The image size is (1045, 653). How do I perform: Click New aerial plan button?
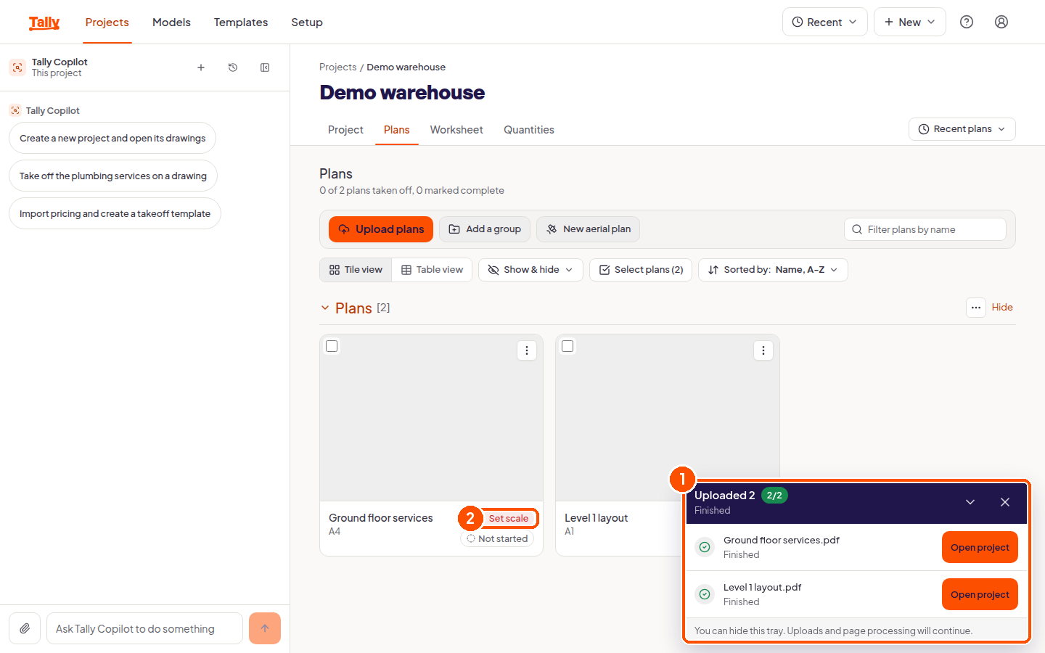pyautogui.click(x=589, y=229)
